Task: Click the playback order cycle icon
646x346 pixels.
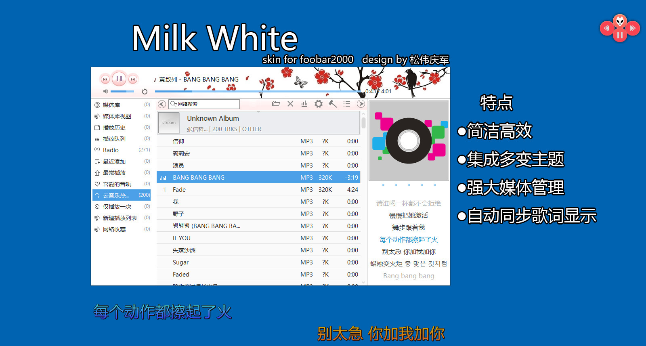Action: 145,92
